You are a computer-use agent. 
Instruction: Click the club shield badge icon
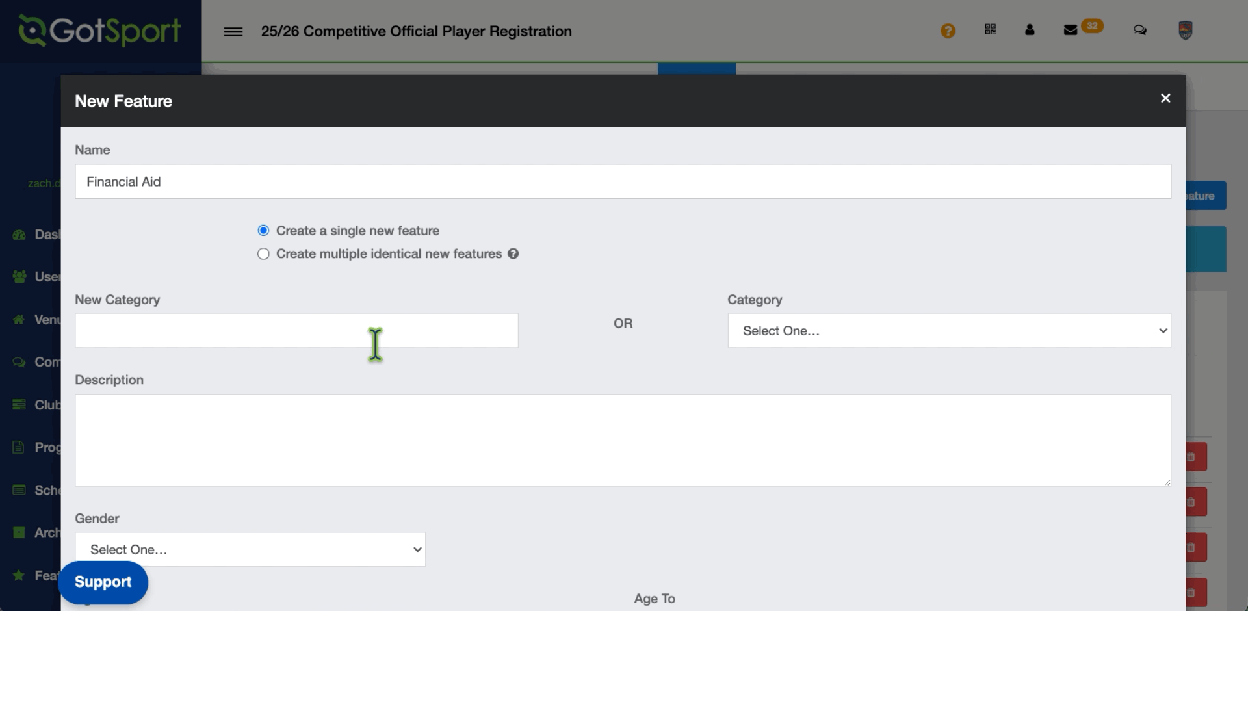[1185, 30]
